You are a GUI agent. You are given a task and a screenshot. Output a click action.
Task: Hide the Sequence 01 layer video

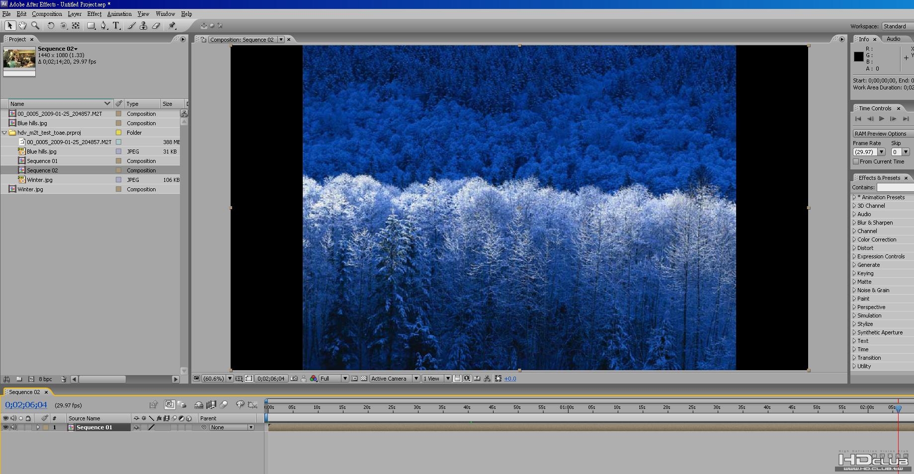5,427
